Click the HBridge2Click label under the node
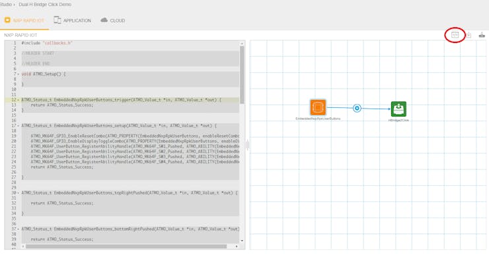 [x=398, y=120]
